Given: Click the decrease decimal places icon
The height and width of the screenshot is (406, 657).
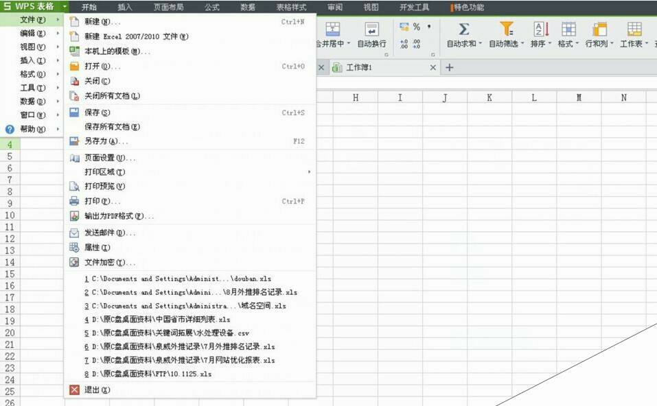Looking at the screenshot, I should [x=417, y=44].
